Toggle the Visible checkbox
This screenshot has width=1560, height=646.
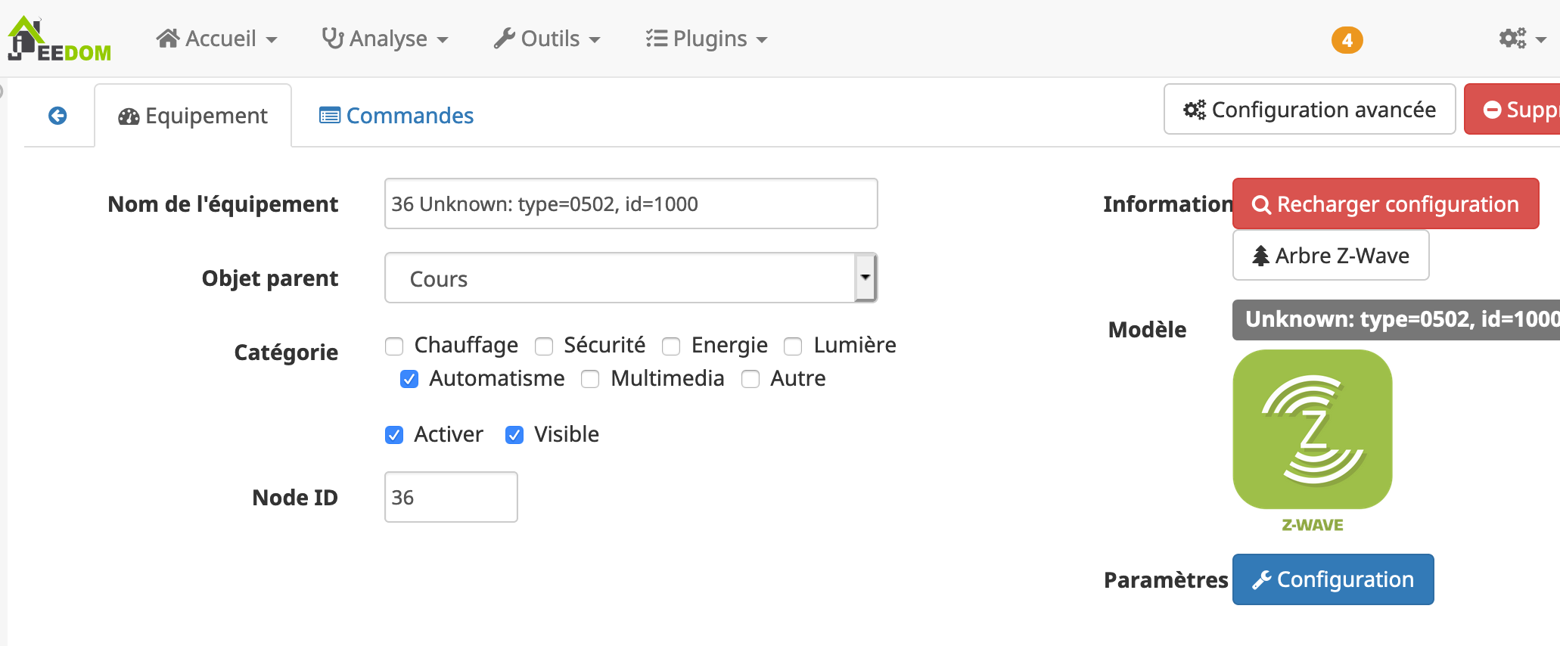[514, 435]
